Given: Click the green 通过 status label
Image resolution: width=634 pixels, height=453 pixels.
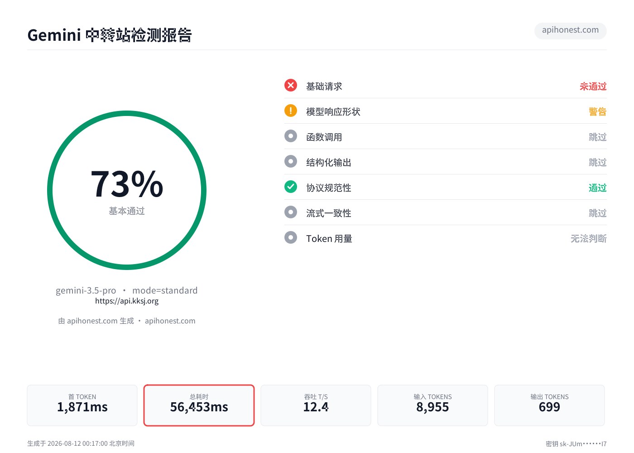Looking at the screenshot, I should coord(598,188).
